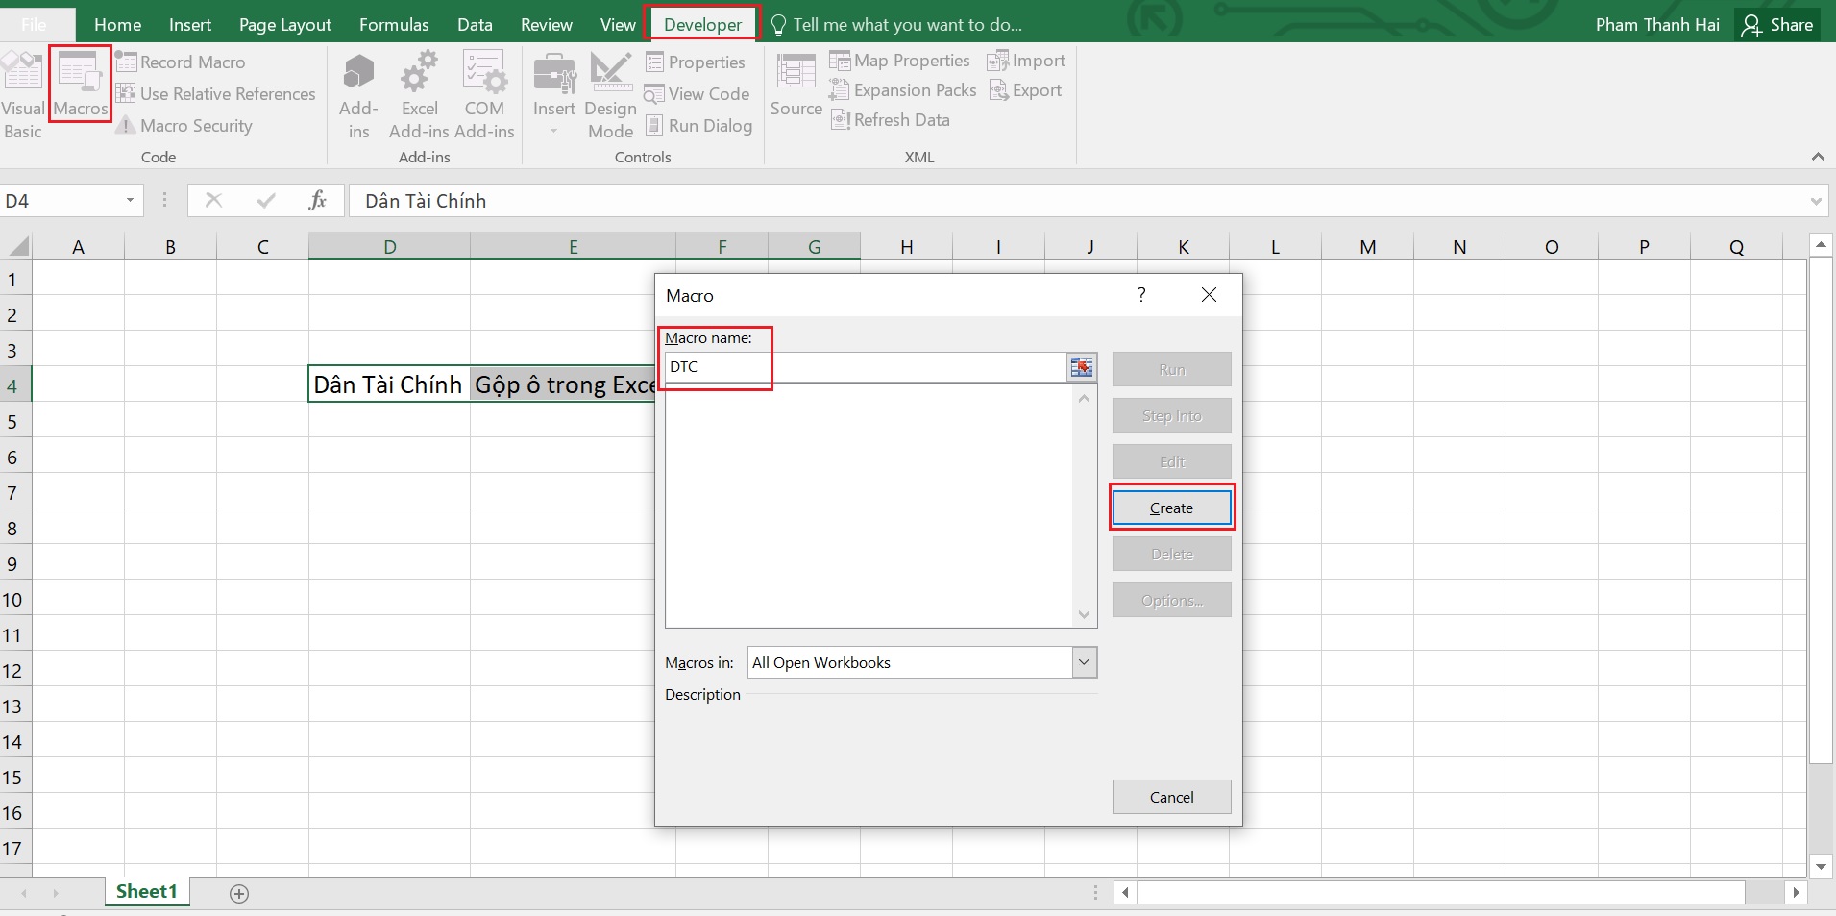
Task: Open the File tab
Action: pyautogui.click(x=34, y=25)
